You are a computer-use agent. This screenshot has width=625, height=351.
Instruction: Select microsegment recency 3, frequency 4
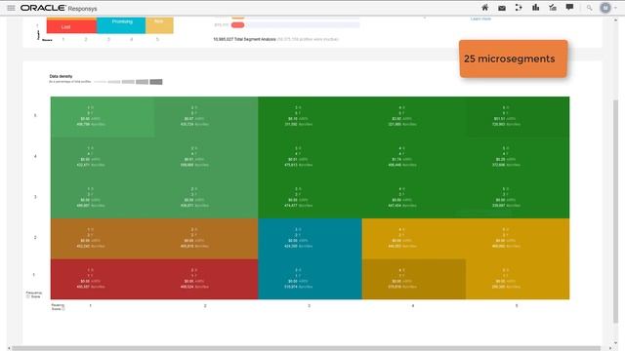click(x=310, y=158)
